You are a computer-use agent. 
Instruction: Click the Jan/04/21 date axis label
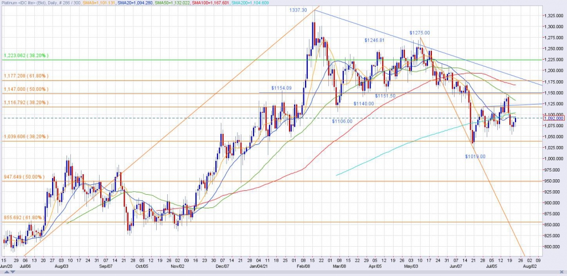coord(259,265)
